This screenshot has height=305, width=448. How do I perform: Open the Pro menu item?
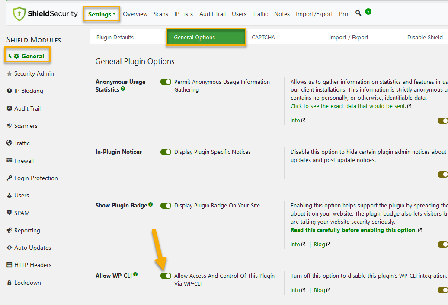point(343,14)
